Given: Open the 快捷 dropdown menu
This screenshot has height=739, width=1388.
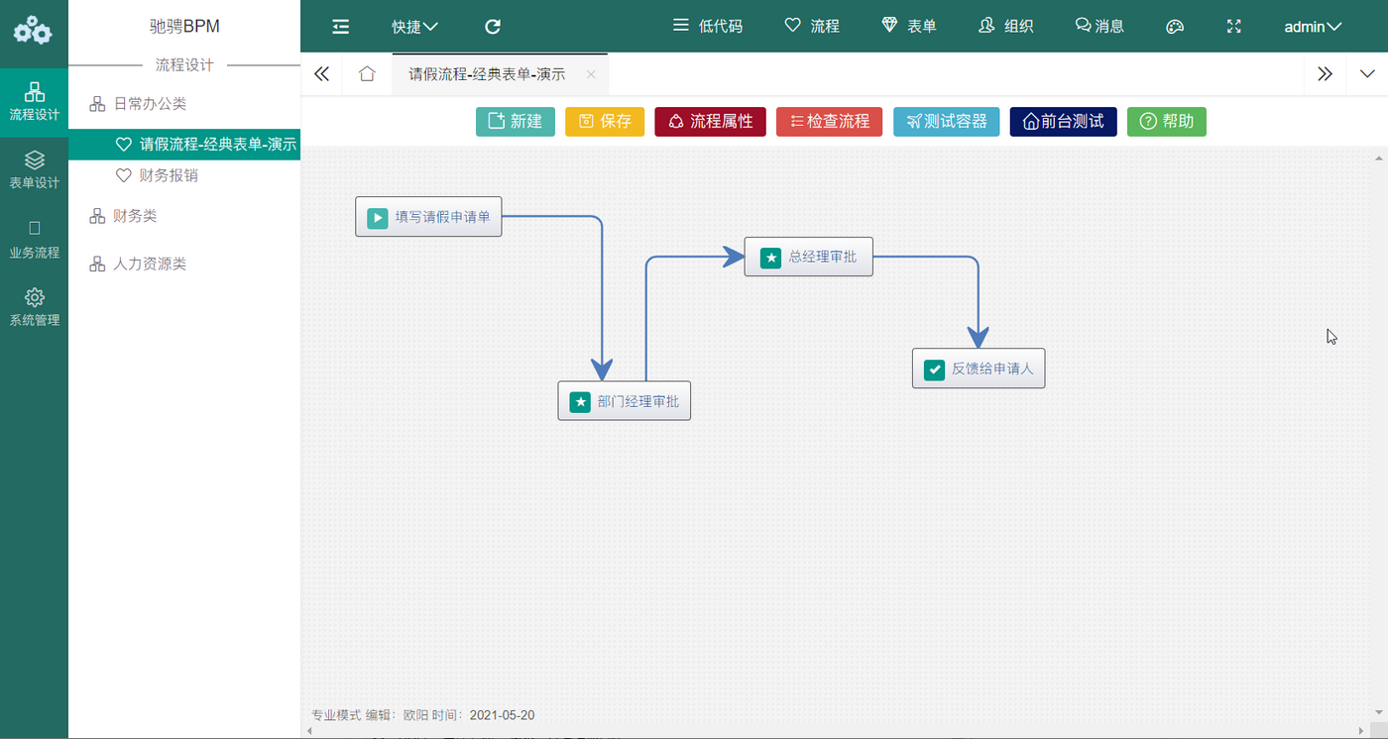Looking at the screenshot, I should (x=414, y=27).
